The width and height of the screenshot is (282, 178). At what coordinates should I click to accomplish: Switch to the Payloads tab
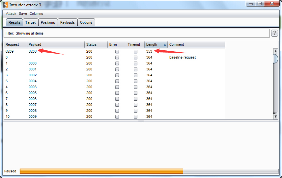click(x=68, y=22)
